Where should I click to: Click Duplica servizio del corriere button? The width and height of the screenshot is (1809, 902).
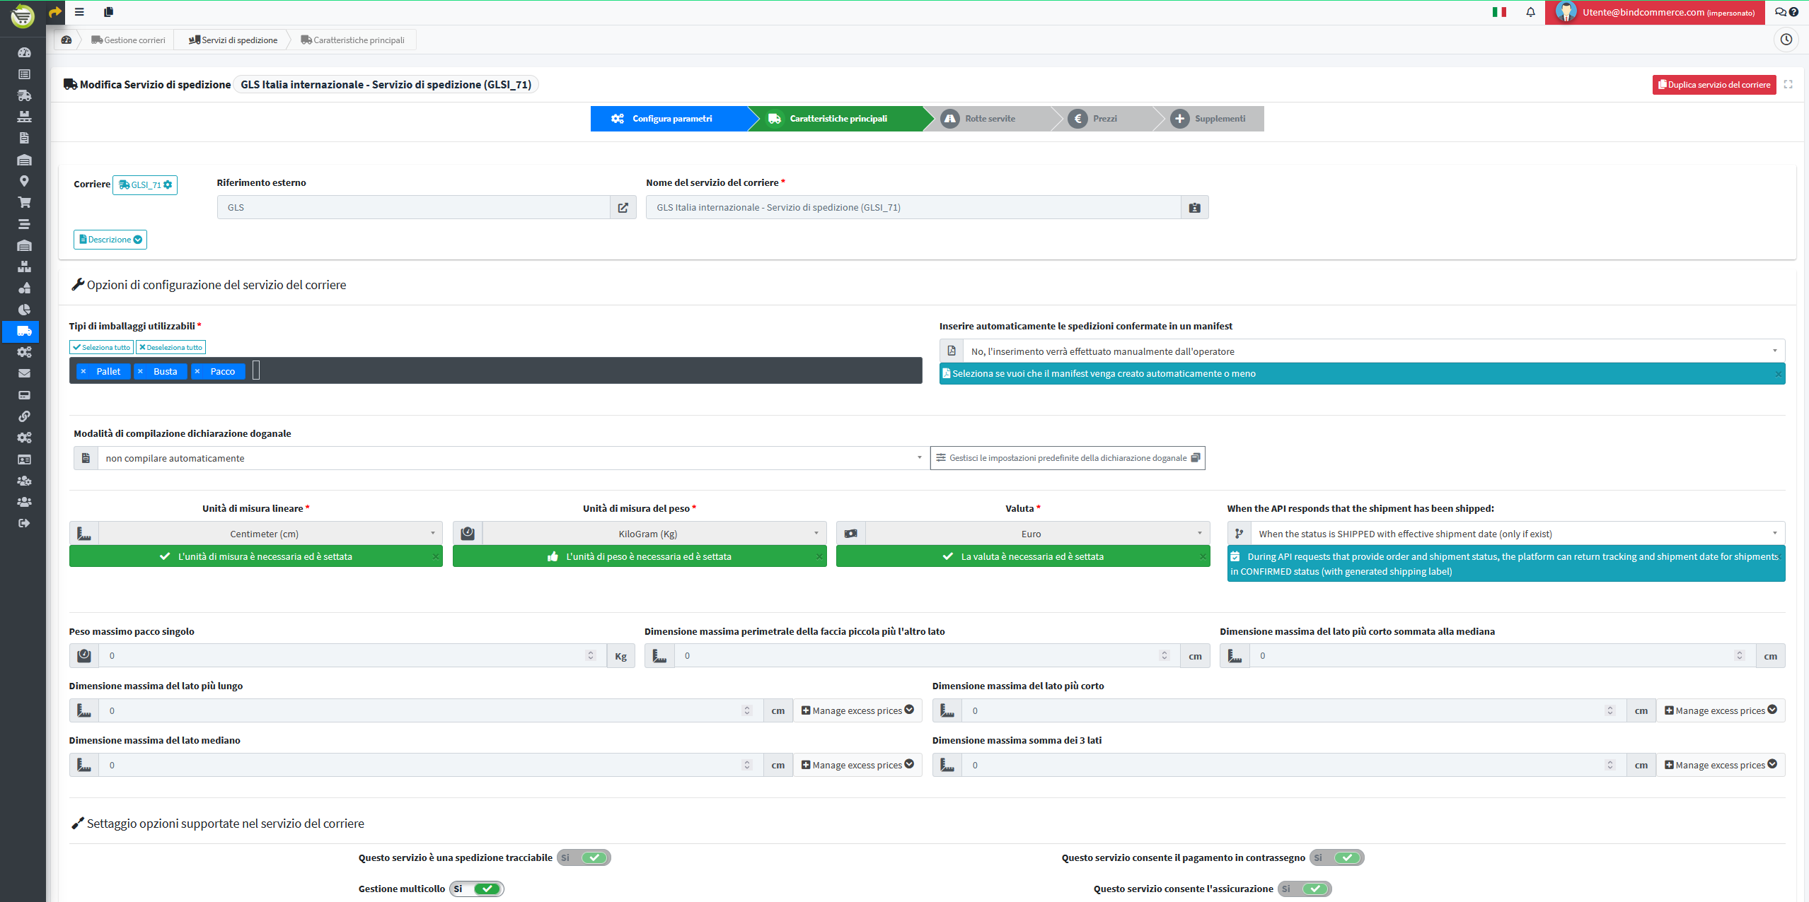(x=1713, y=85)
